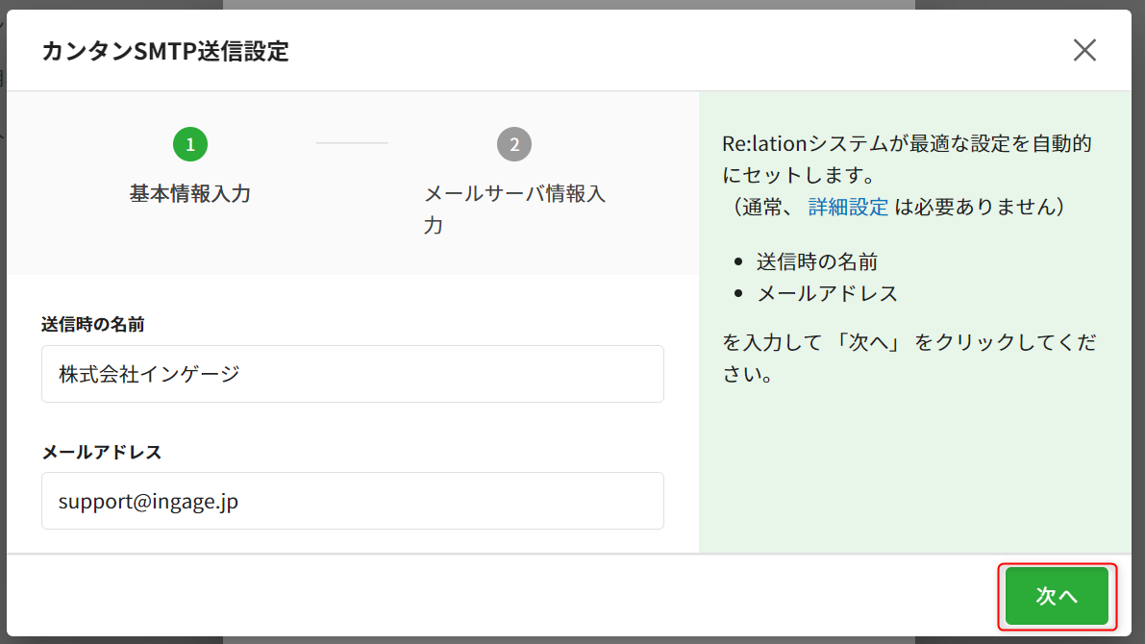This screenshot has width=1145, height=644.
Task: Click the 「次へ」をクリック instruction text
Action: (909, 343)
